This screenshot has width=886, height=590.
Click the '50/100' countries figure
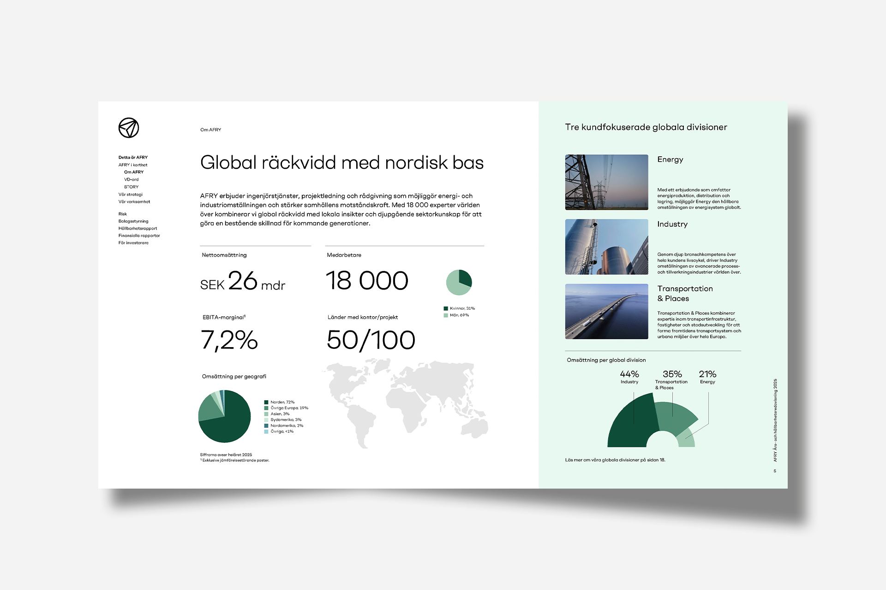pyautogui.click(x=371, y=340)
